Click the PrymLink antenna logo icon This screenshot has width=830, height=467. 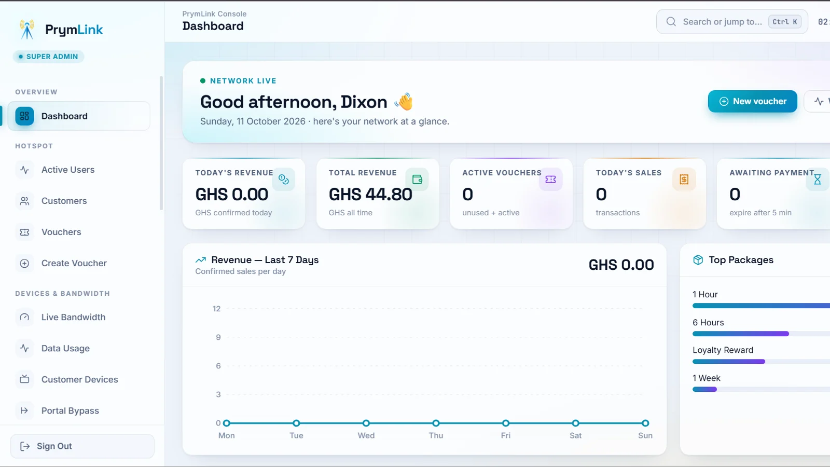click(x=27, y=30)
